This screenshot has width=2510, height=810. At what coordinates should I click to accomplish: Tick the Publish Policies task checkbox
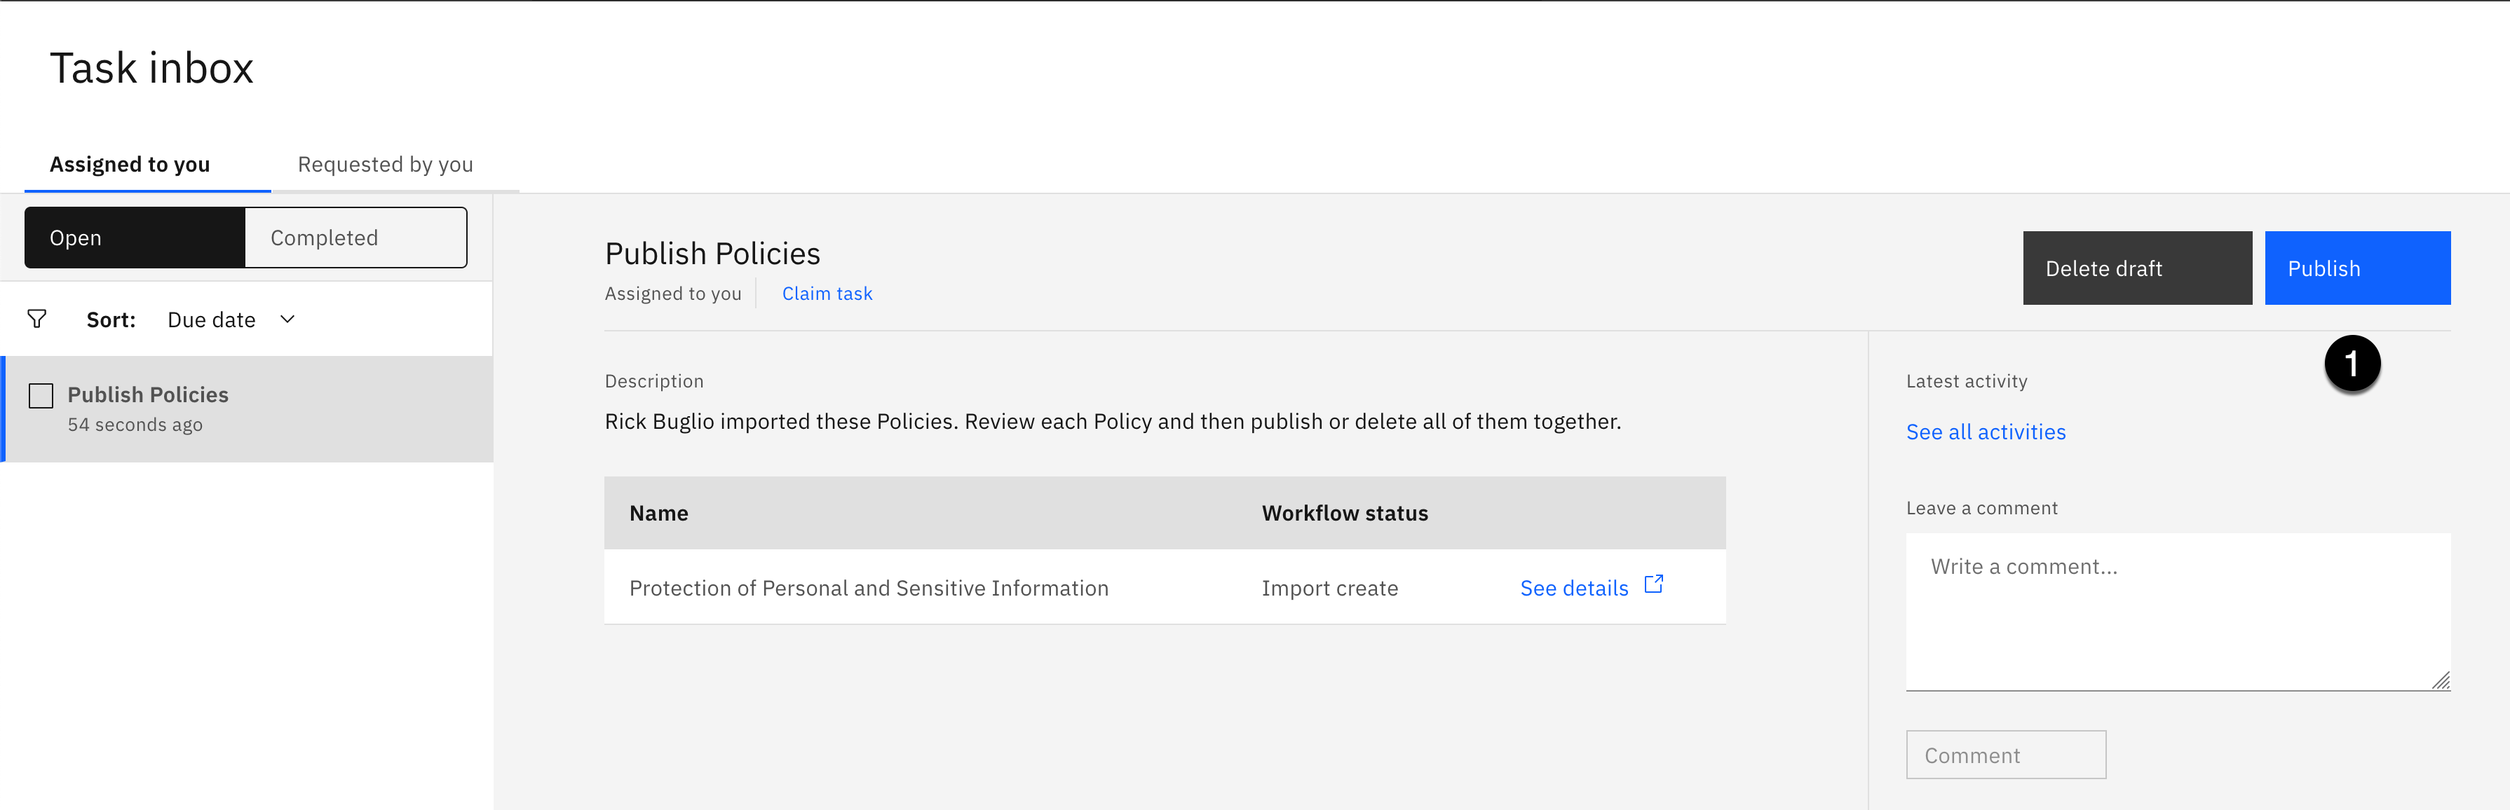coord(41,395)
